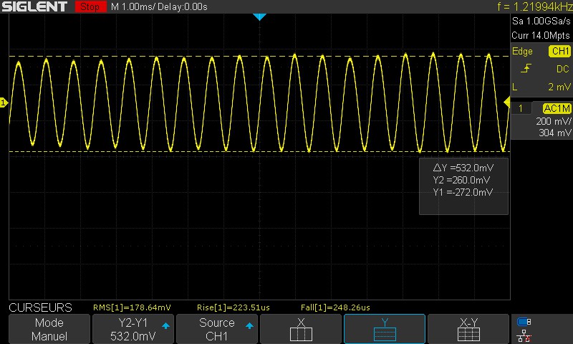The height and width of the screenshot is (344, 573).
Task: Click the channel 1 ground level marker
Action: [x=4, y=102]
